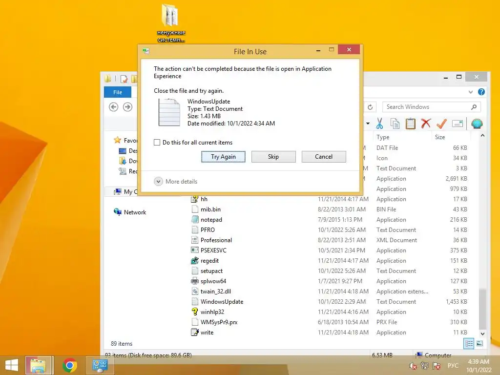Viewport: 500px width, 375px height.
Task: Go back with Explorer back arrow
Action: (x=113, y=107)
